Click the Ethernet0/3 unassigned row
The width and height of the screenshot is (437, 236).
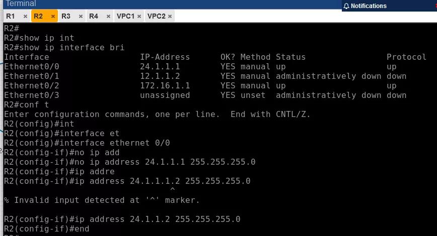click(x=32, y=95)
